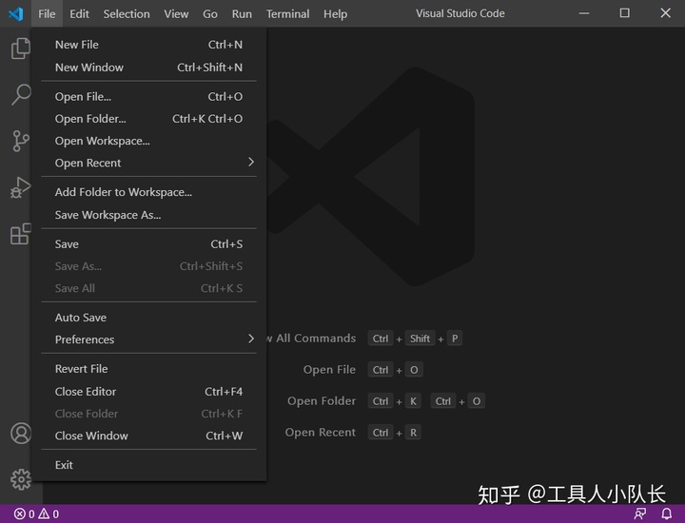Select Open Folder... menu entry

pos(148,119)
